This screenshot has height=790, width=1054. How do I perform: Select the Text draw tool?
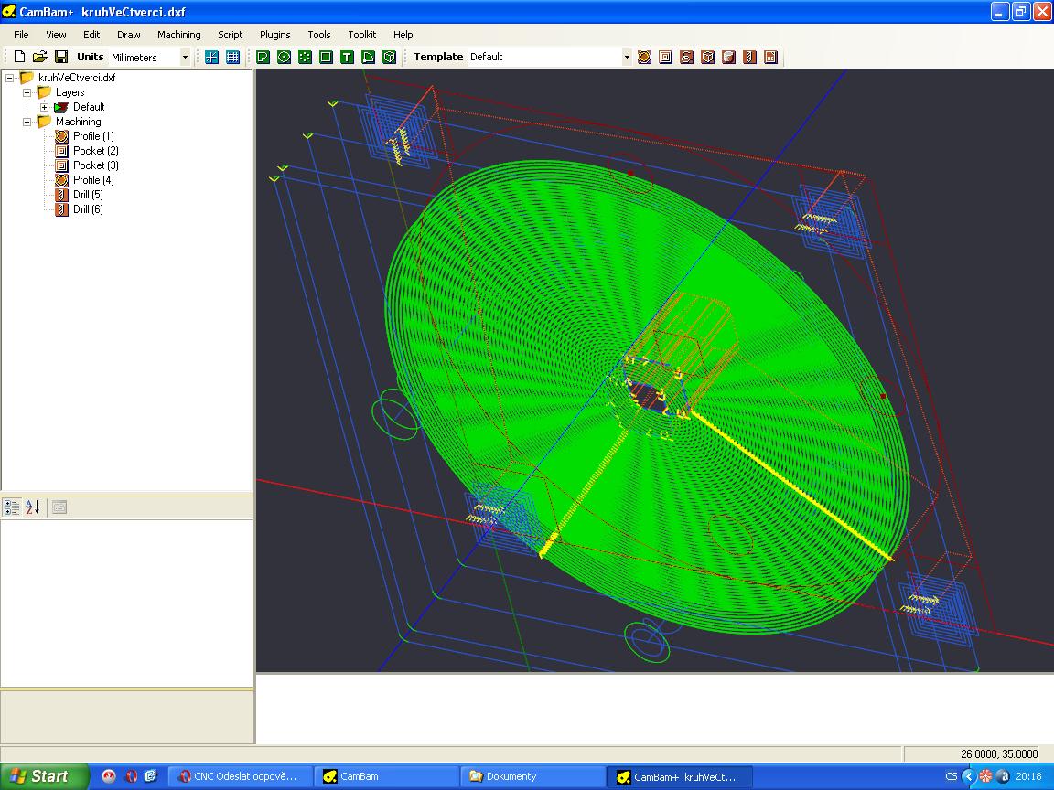tap(347, 57)
